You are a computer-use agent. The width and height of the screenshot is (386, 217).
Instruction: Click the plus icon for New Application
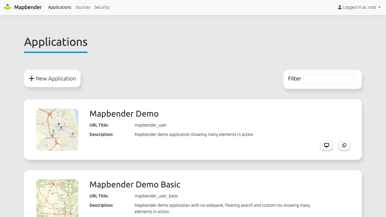pos(32,79)
